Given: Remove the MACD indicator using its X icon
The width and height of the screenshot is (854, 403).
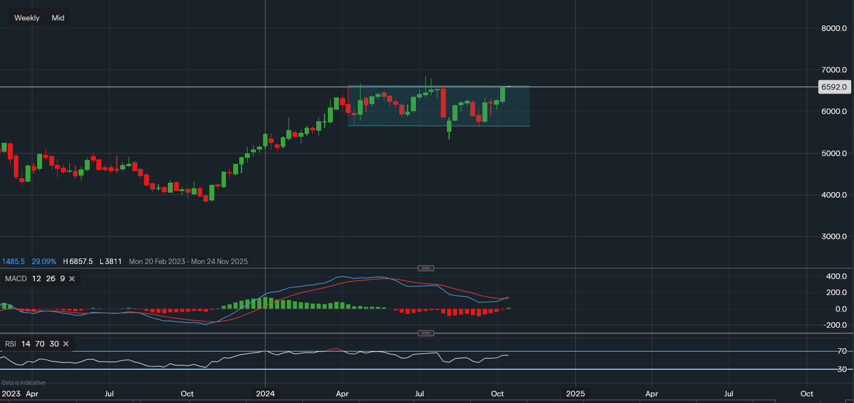Looking at the screenshot, I should (x=71, y=278).
